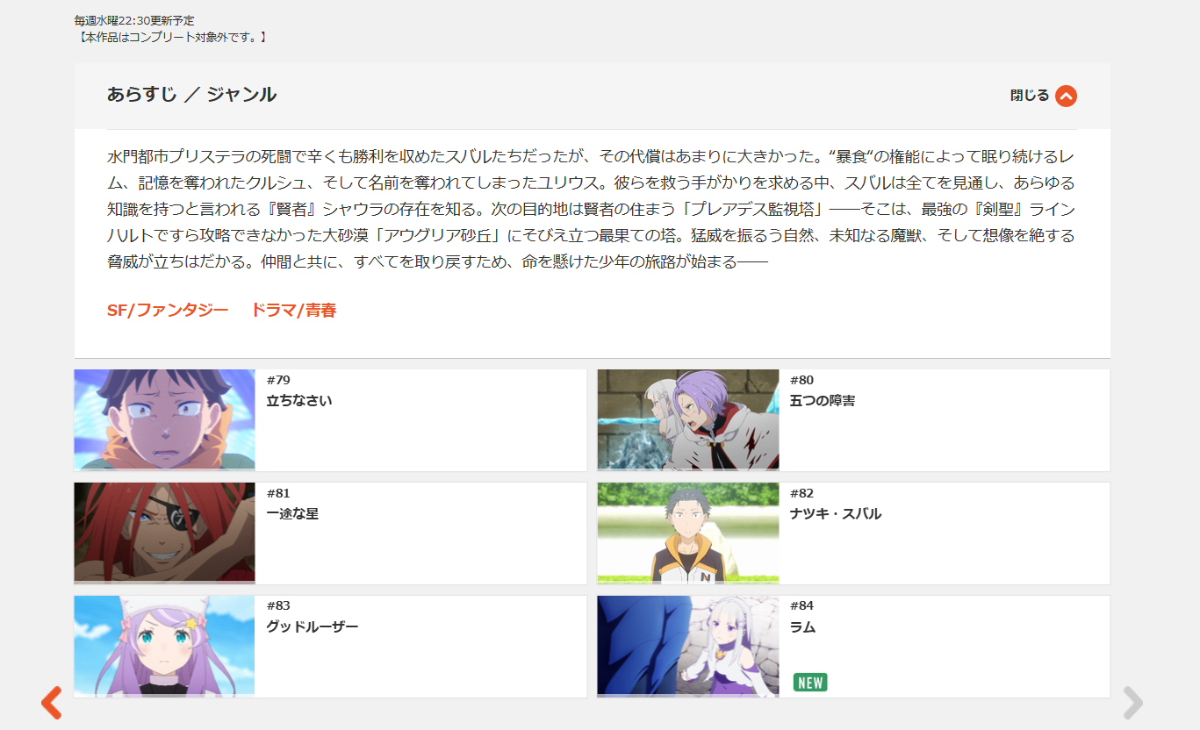Open episode #81 thumbnail with red-haired character

click(x=164, y=533)
